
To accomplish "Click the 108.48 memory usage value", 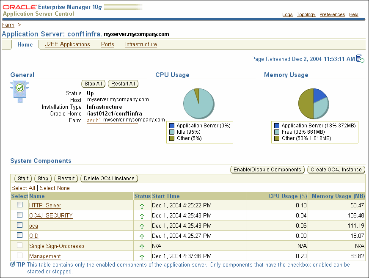I will tap(356, 215).
